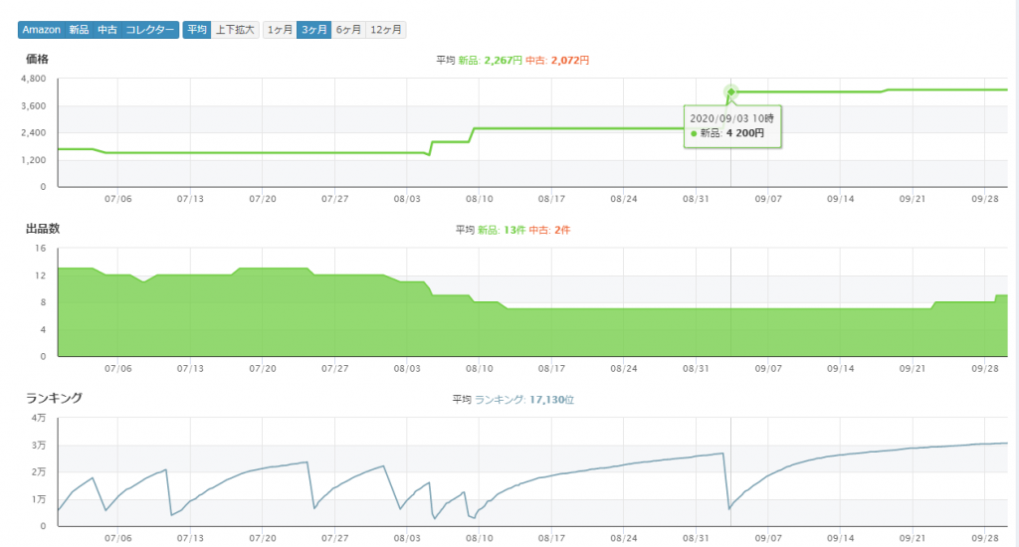Toggle the 新品 (new) series button

[79, 30]
